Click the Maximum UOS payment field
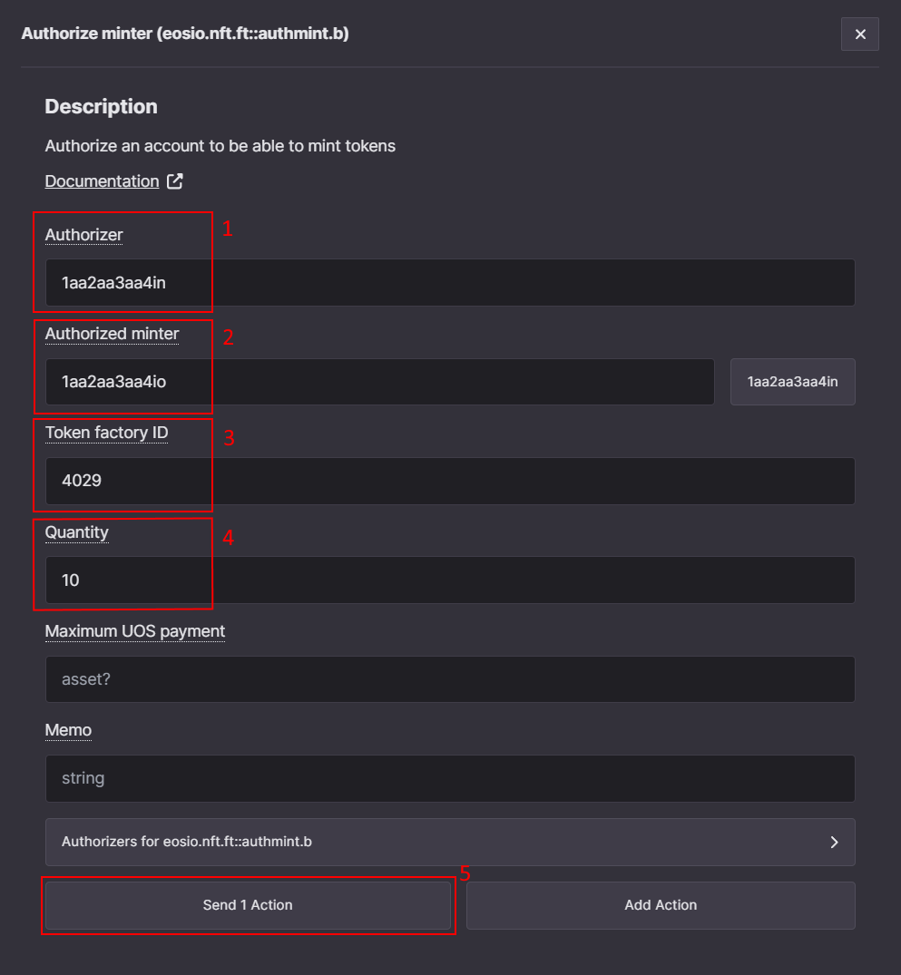The height and width of the screenshot is (975, 901). coord(450,679)
